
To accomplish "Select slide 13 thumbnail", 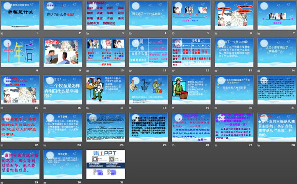I will coord(234,53).
